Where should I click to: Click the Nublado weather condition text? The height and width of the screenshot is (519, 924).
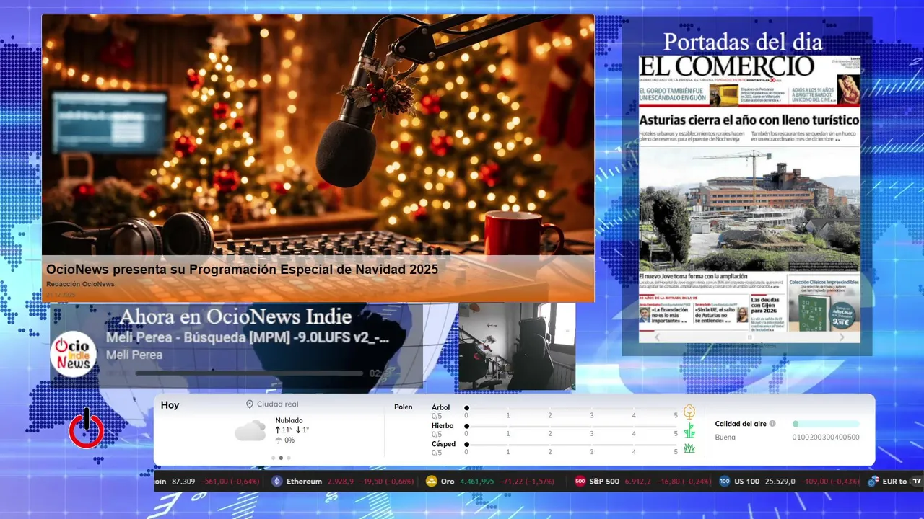tap(289, 420)
